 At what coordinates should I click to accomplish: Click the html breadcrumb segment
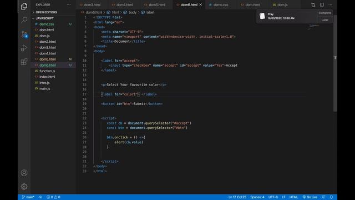click(x=115, y=12)
